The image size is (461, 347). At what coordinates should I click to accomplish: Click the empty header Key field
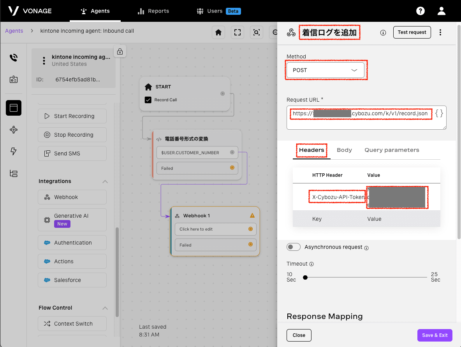coord(317,219)
